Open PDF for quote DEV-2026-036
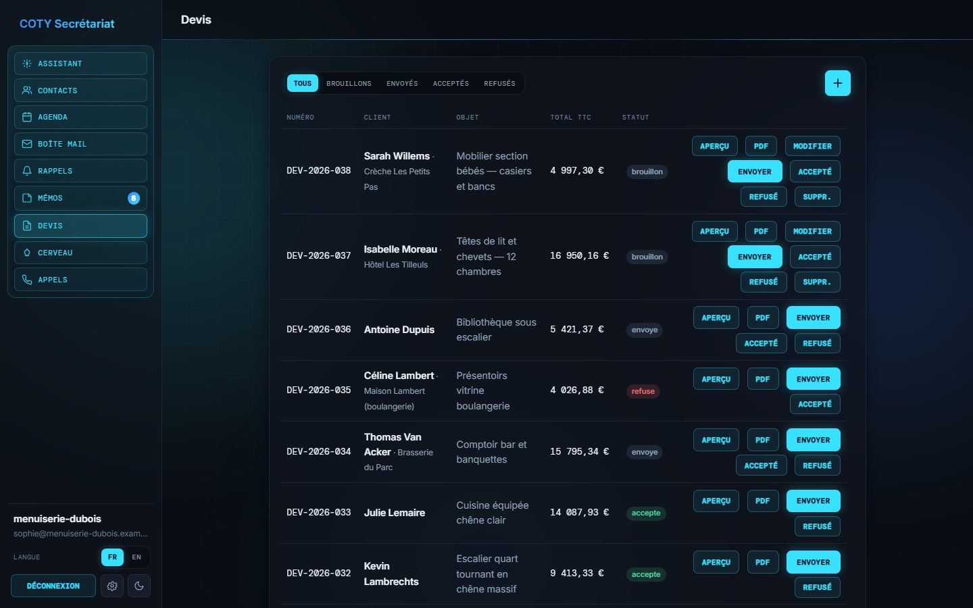The image size is (973, 608). (763, 318)
